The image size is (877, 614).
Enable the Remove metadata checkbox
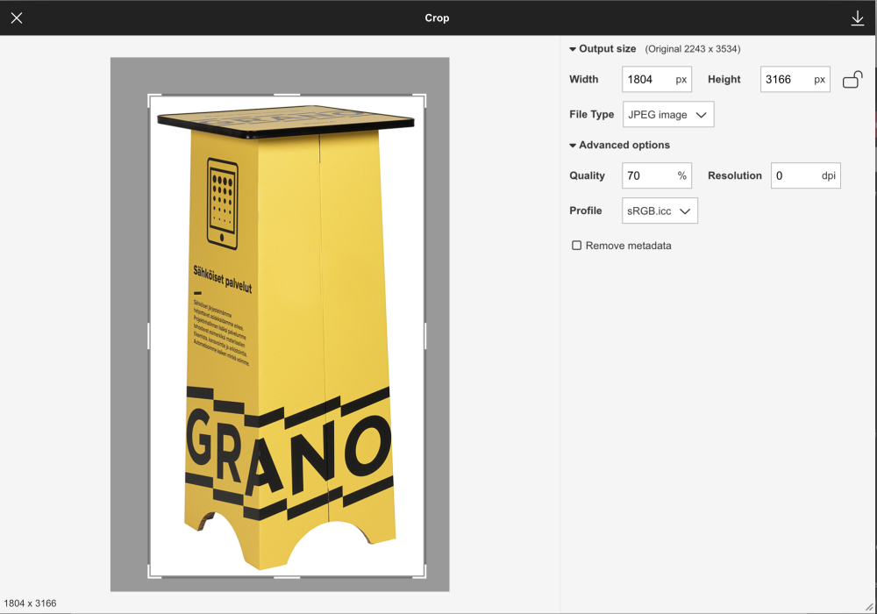point(577,246)
